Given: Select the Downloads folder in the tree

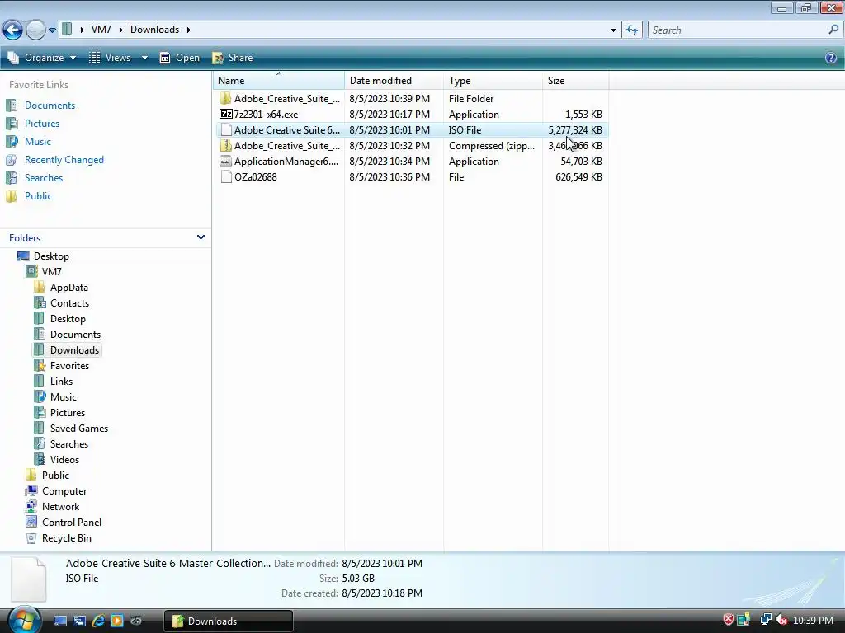Looking at the screenshot, I should point(74,349).
